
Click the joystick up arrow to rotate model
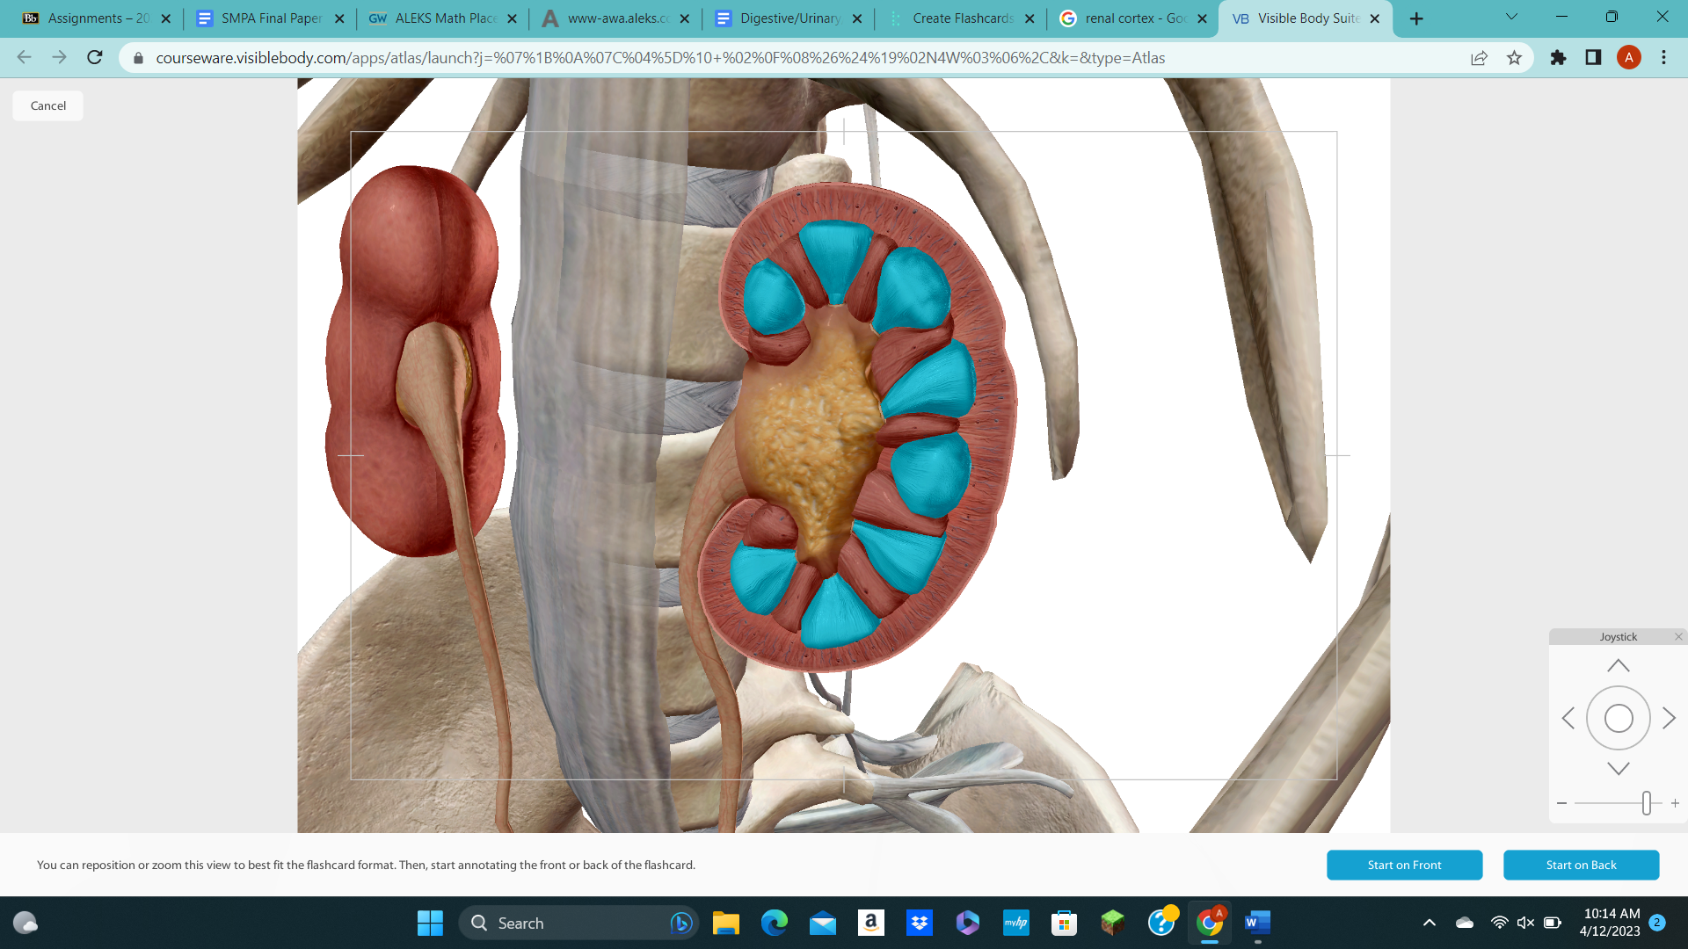1619,664
